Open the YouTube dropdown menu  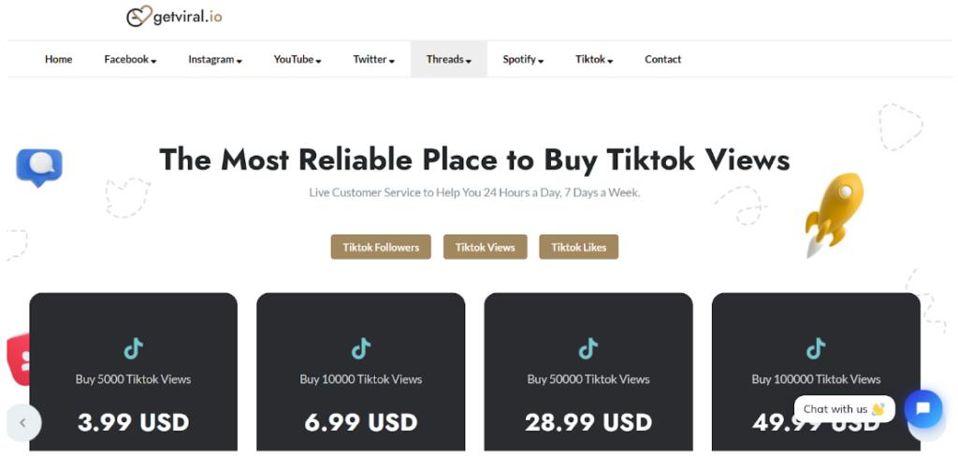click(x=298, y=60)
